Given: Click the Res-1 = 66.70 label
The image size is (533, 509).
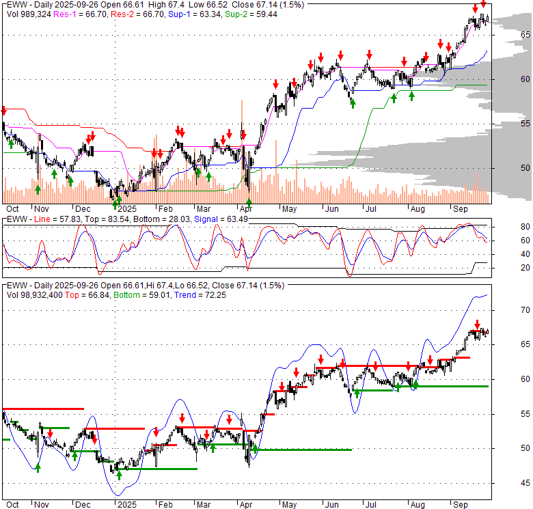Looking at the screenshot, I should pos(80,14).
